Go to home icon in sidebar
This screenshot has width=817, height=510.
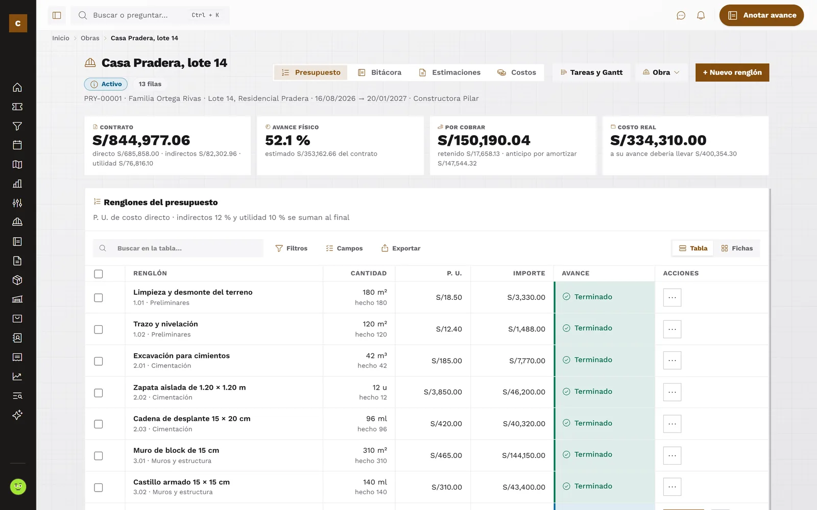(x=17, y=87)
